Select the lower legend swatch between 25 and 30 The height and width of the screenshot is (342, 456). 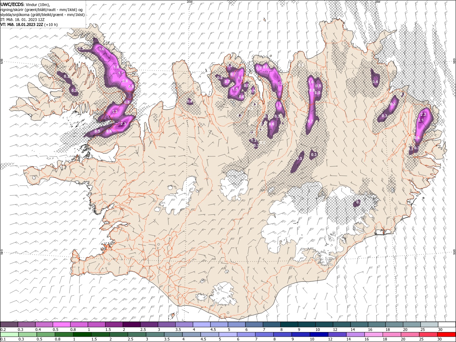[x=428, y=335]
